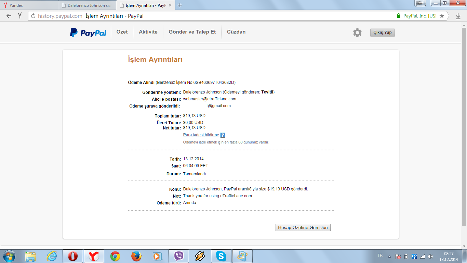This screenshot has height=263, width=467.
Task: Open the media player taskbar icon
Action: (x=157, y=256)
